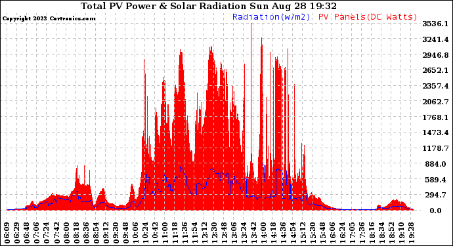Image resolution: width=453 pixels, height=246 pixels.
Task: Select the 18:52 time label
Action: click(392, 233)
